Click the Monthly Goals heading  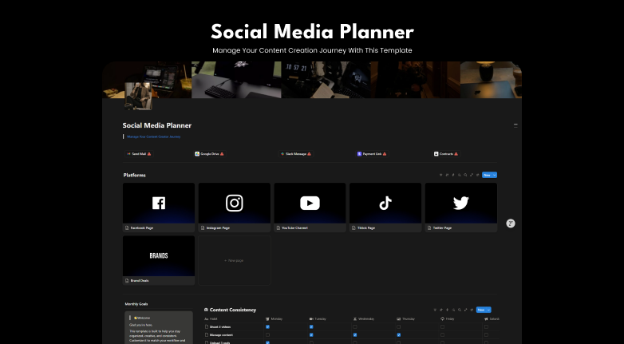point(136,304)
